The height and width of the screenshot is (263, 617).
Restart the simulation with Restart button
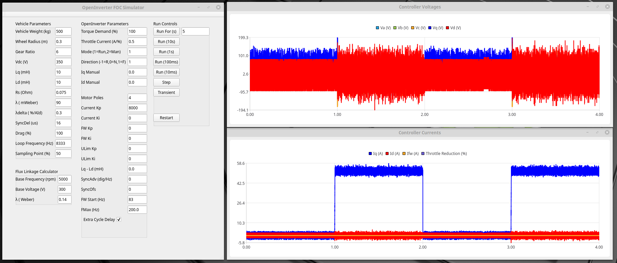pyautogui.click(x=166, y=118)
